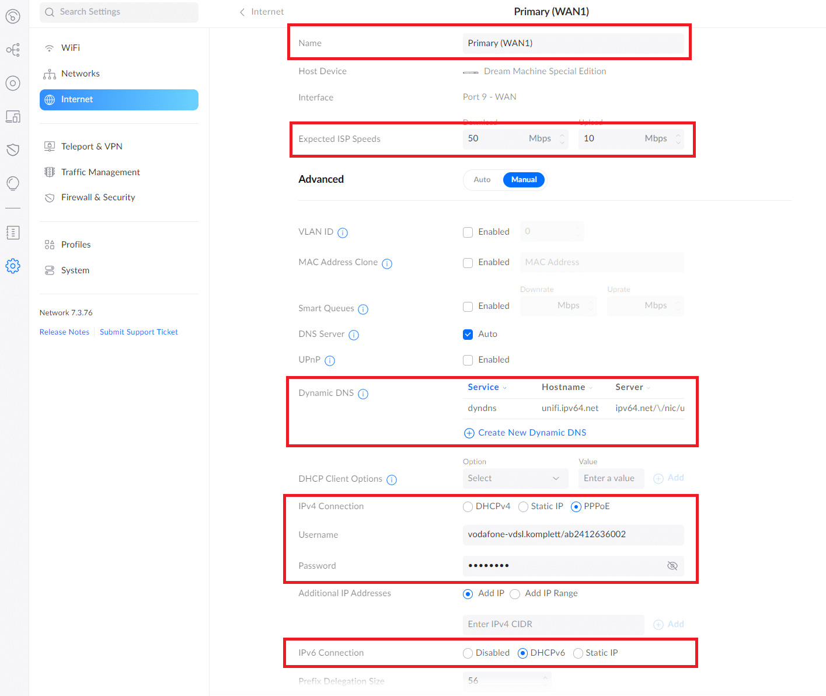This screenshot has height=696, width=826.
Task: Select the UniFi Devices icon
Action: (13, 83)
